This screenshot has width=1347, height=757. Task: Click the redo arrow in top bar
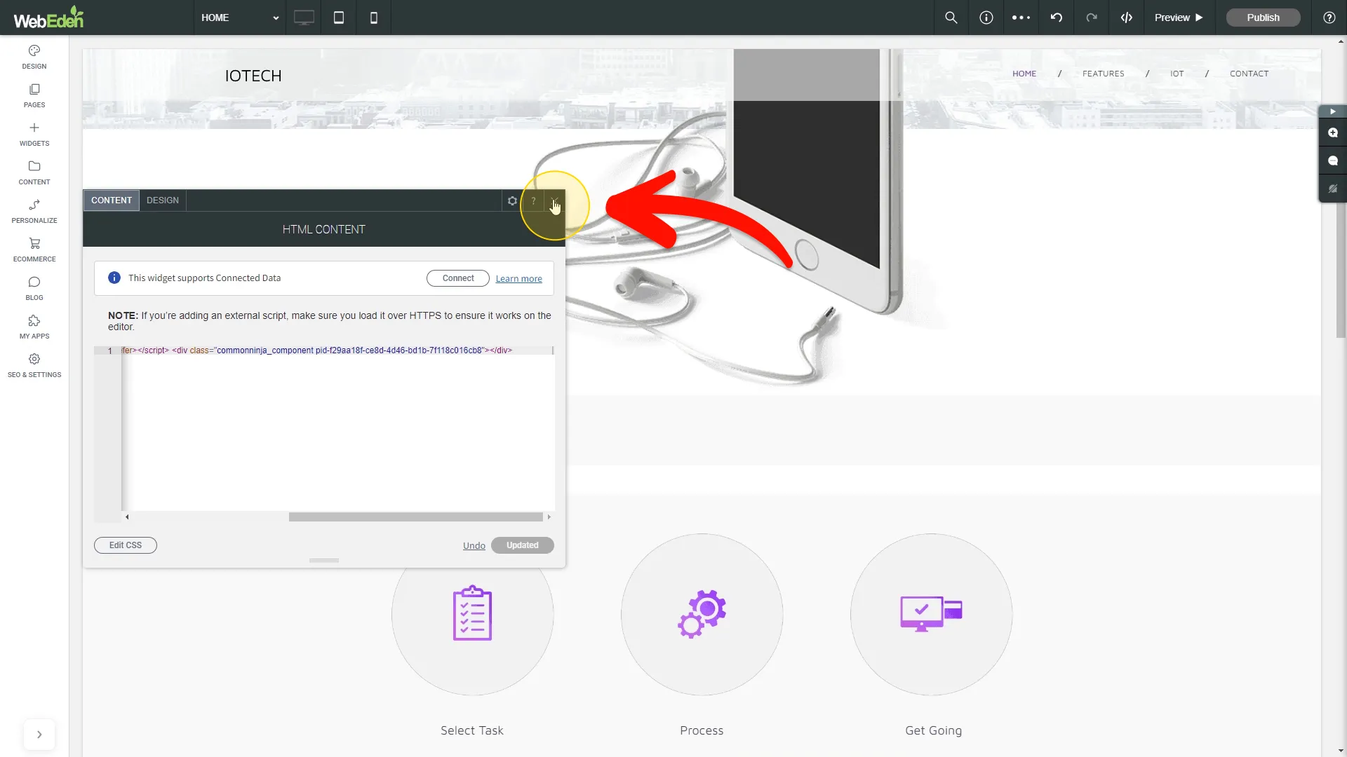pos(1092,18)
